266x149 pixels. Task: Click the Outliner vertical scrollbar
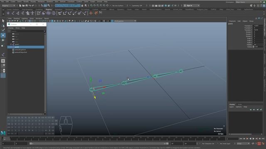pos(45,73)
